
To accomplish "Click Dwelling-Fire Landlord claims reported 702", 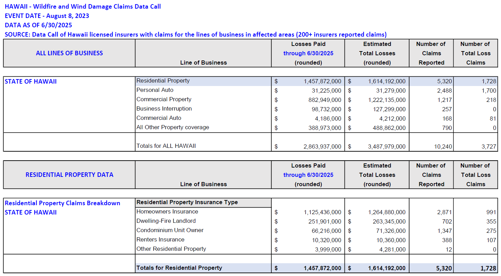I will (447, 222).
